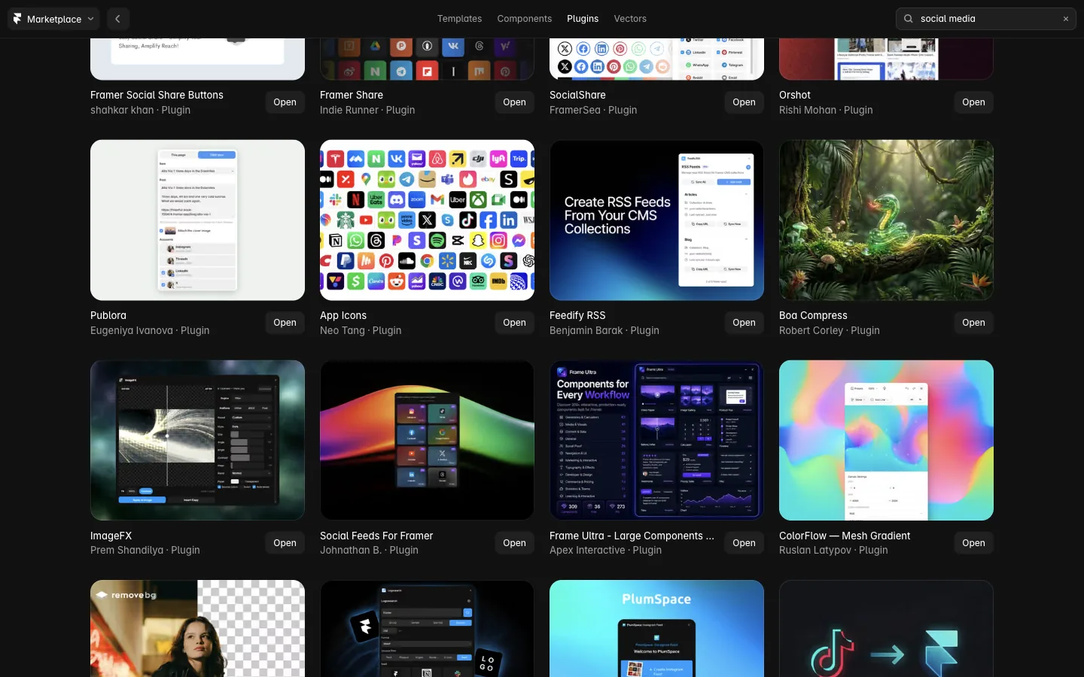
Task: Open the Marketplace dropdown menu
Action: coord(54,19)
